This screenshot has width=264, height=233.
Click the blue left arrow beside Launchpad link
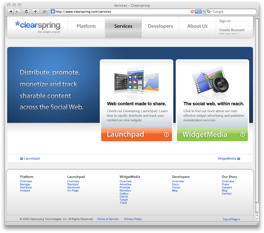[21, 159]
